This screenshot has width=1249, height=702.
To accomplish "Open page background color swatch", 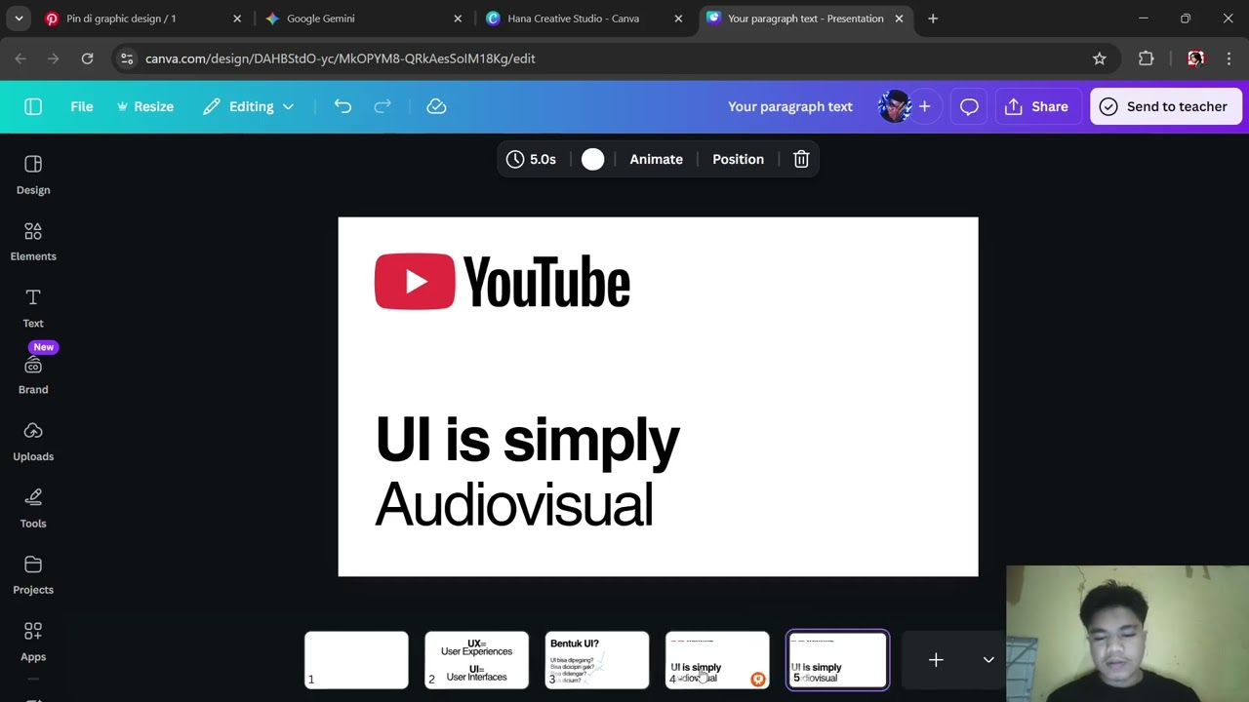I will [x=593, y=159].
